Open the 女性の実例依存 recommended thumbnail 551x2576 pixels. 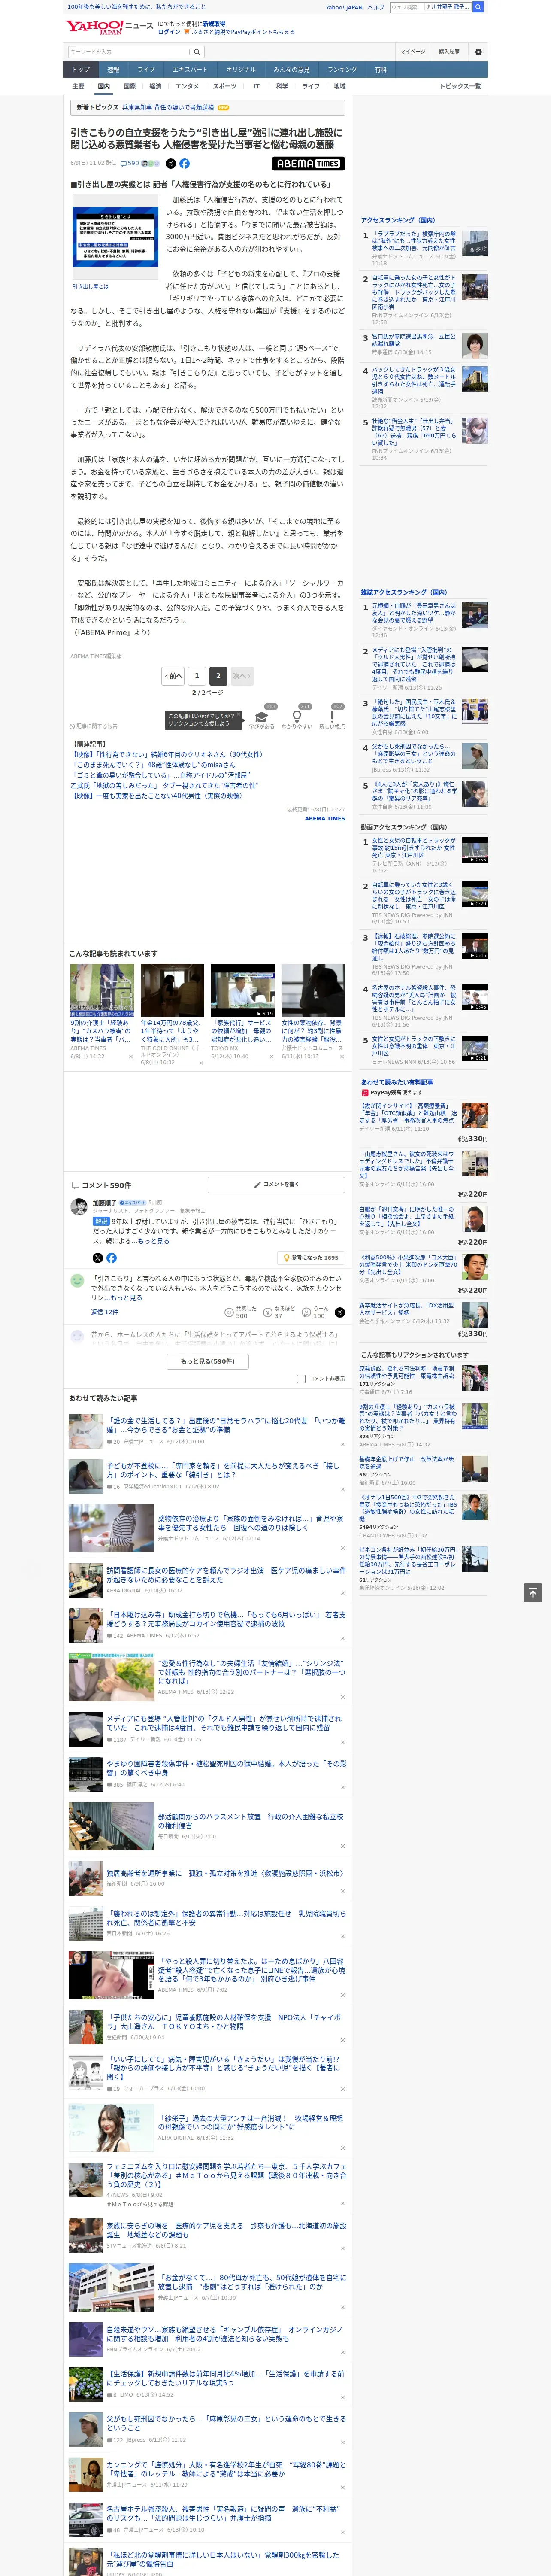click(x=313, y=990)
